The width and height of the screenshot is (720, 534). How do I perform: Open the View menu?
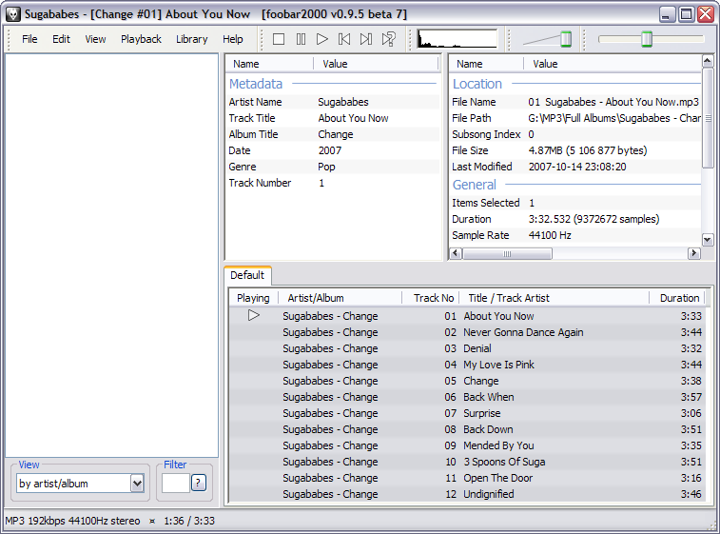coord(95,39)
